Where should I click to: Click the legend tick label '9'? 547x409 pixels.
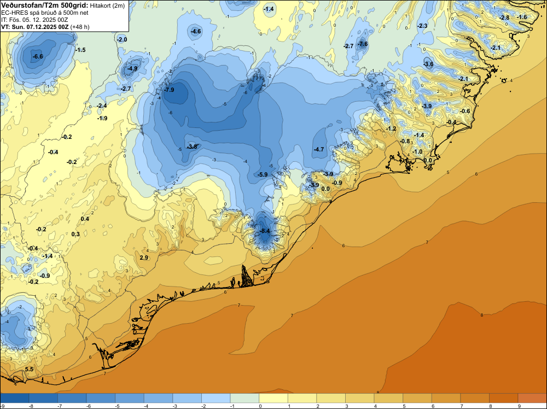coord(518,406)
